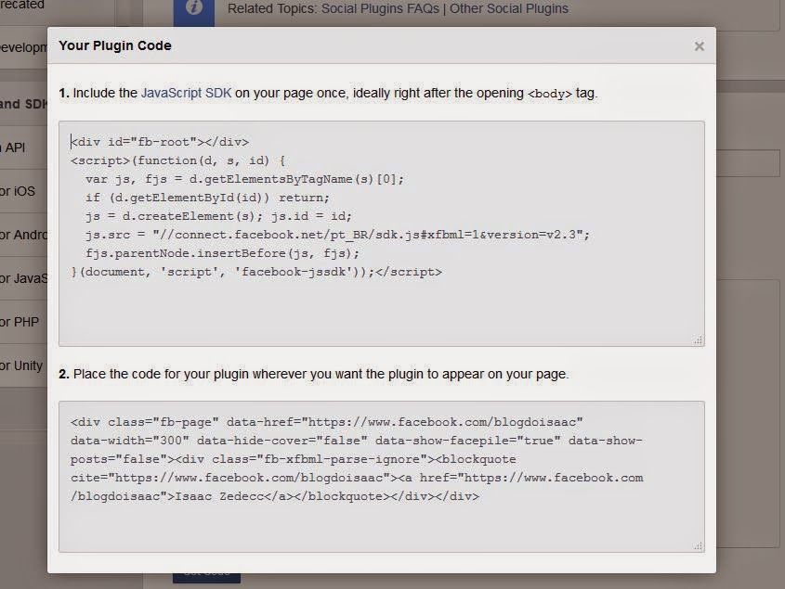This screenshot has width=785, height=589.
Task: Click the Isaac Zedecc blockquote code line
Action: [x=275, y=496]
